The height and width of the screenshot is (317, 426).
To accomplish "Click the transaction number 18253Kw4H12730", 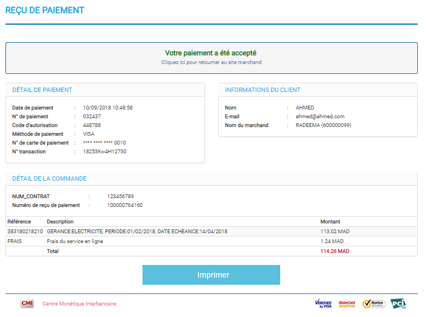I will tap(105, 152).
